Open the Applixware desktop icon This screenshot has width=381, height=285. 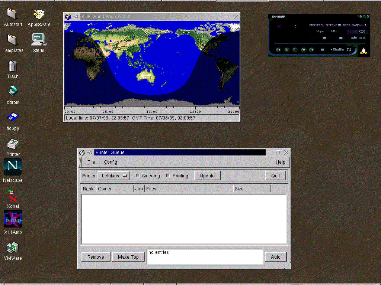39,14
